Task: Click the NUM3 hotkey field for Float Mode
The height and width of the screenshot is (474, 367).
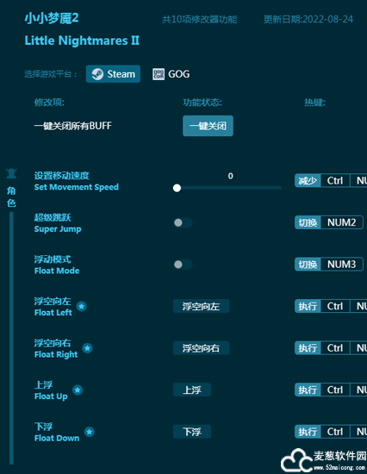Action: click(x=342, y=265)
